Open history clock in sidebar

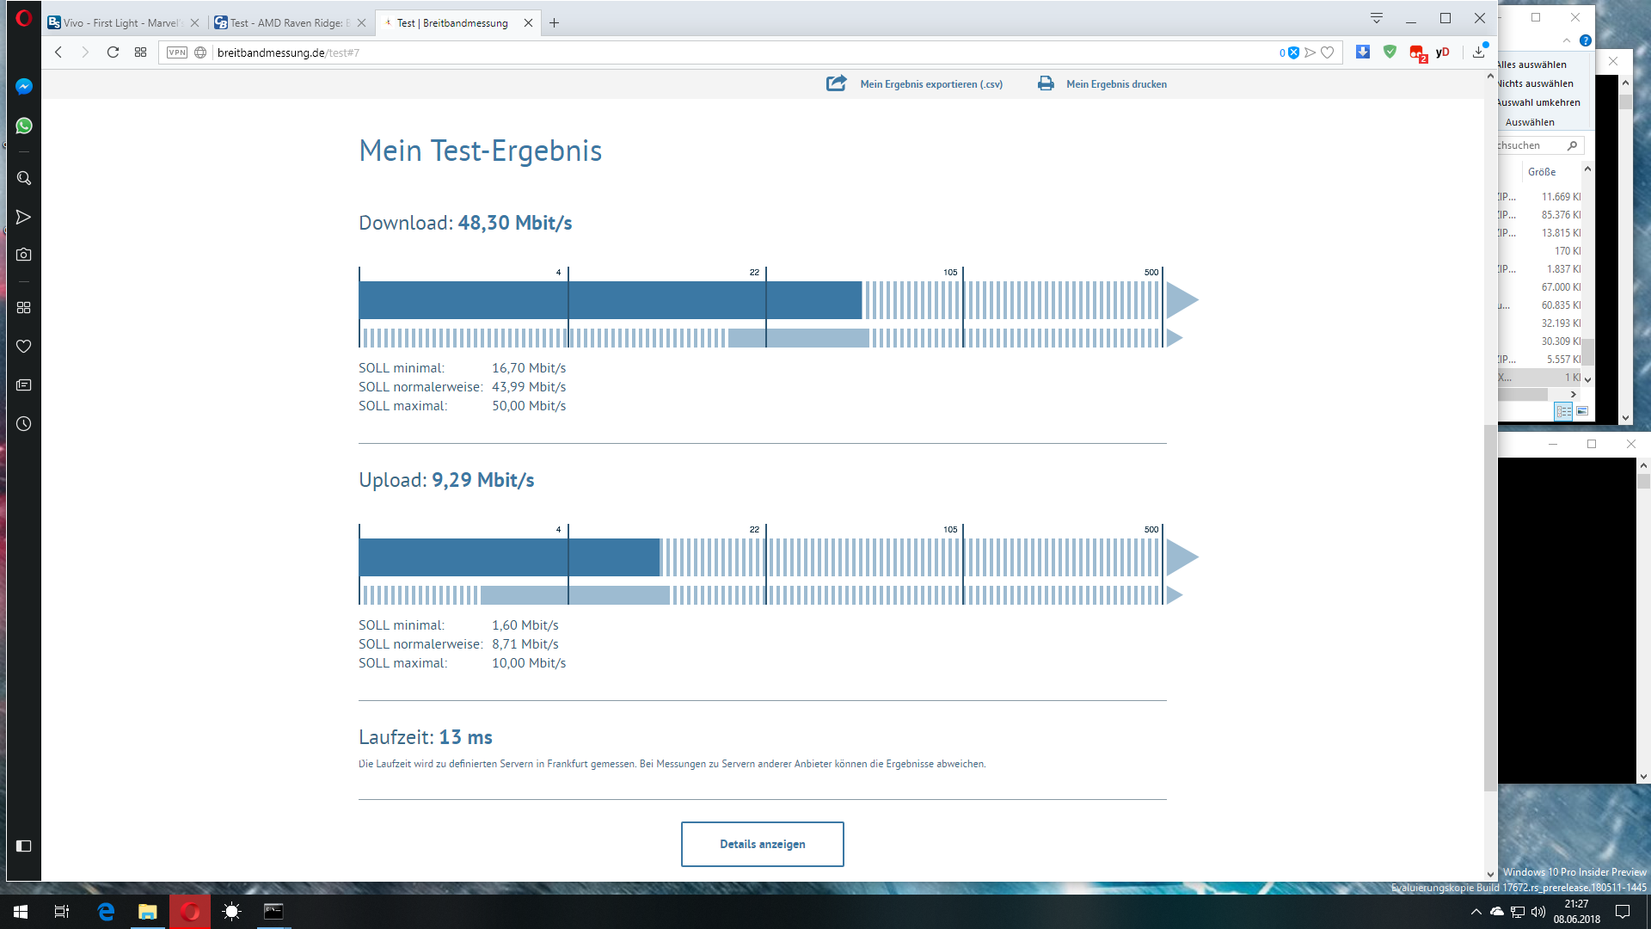coord(24,424)
